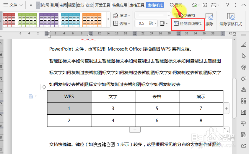The image size is (249, 154).
Task: Click the table cell containing 8
Action: [201, 121]
